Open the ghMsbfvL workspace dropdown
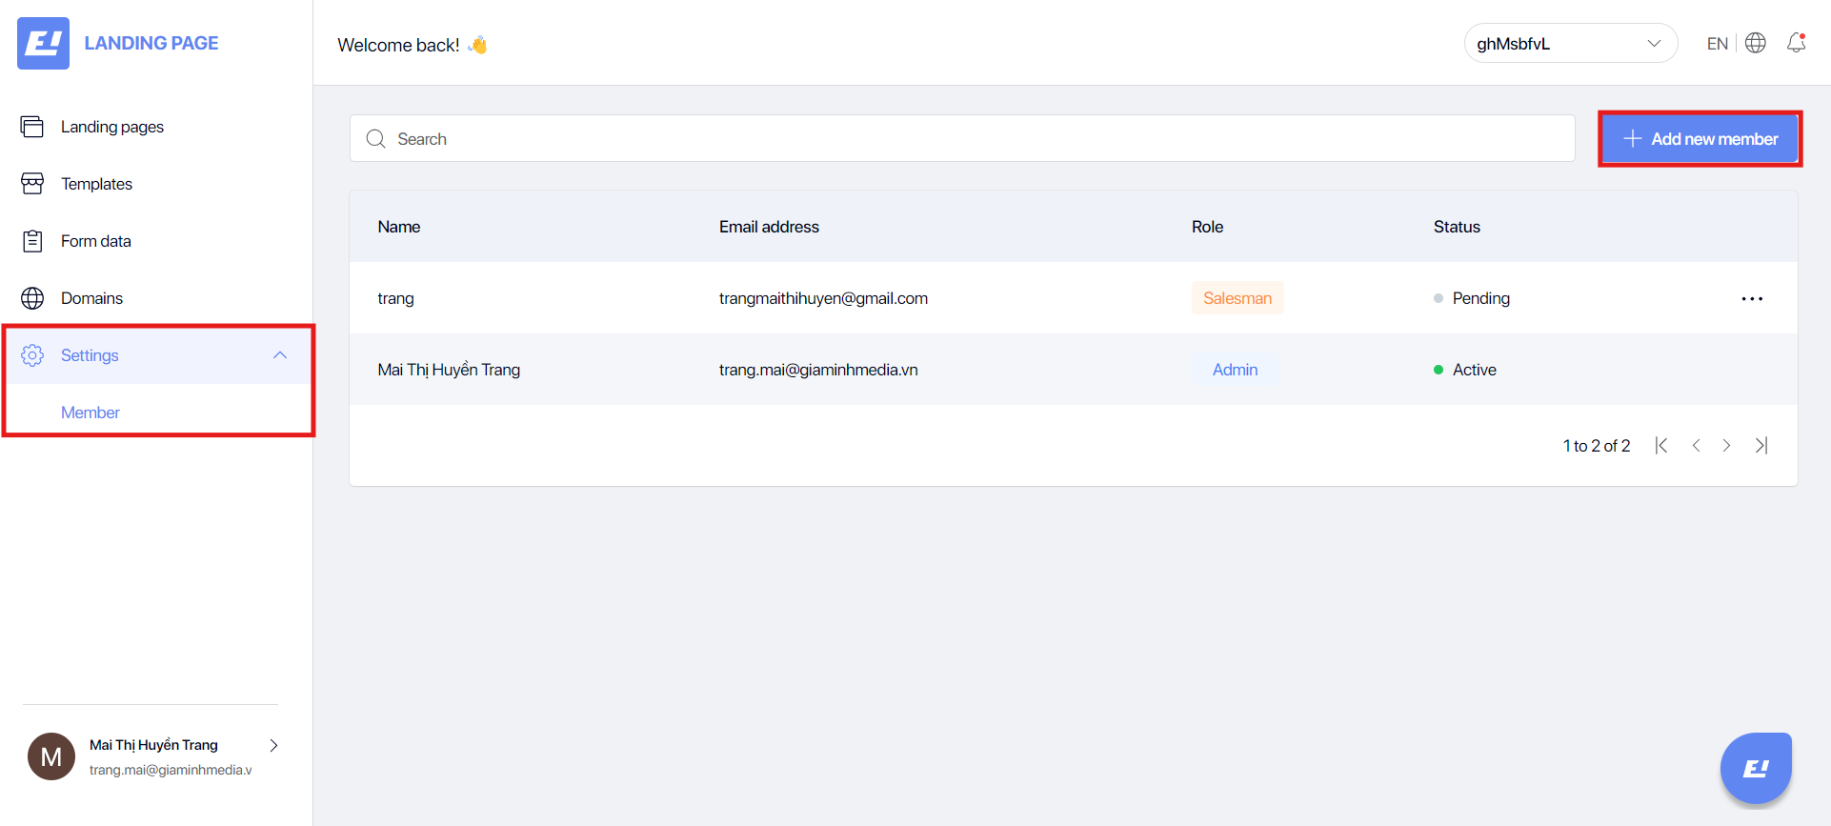 [x=1569, y=43]
